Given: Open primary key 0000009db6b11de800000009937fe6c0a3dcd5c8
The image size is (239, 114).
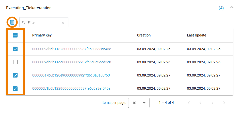Looking at the screenshot, I should coord(72,62).
